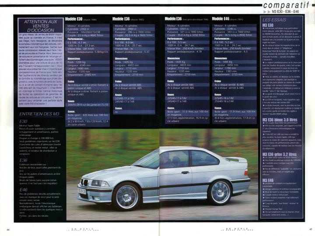This screenshot has width=315, height=236.
Task: Click 'Puissance : 321 cv à 7400 tr/mn' row
Action: point(185,32)
